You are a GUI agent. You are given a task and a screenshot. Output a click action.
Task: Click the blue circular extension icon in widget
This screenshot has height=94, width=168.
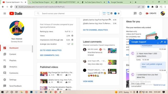(x=115, y=13)
